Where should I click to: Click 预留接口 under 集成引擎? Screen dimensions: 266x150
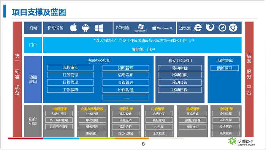193,127
